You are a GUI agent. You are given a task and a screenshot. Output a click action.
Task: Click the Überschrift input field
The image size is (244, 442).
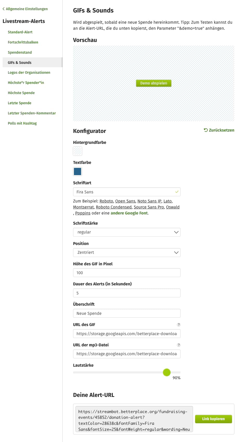pyautogui.click(x=127, y=313)
